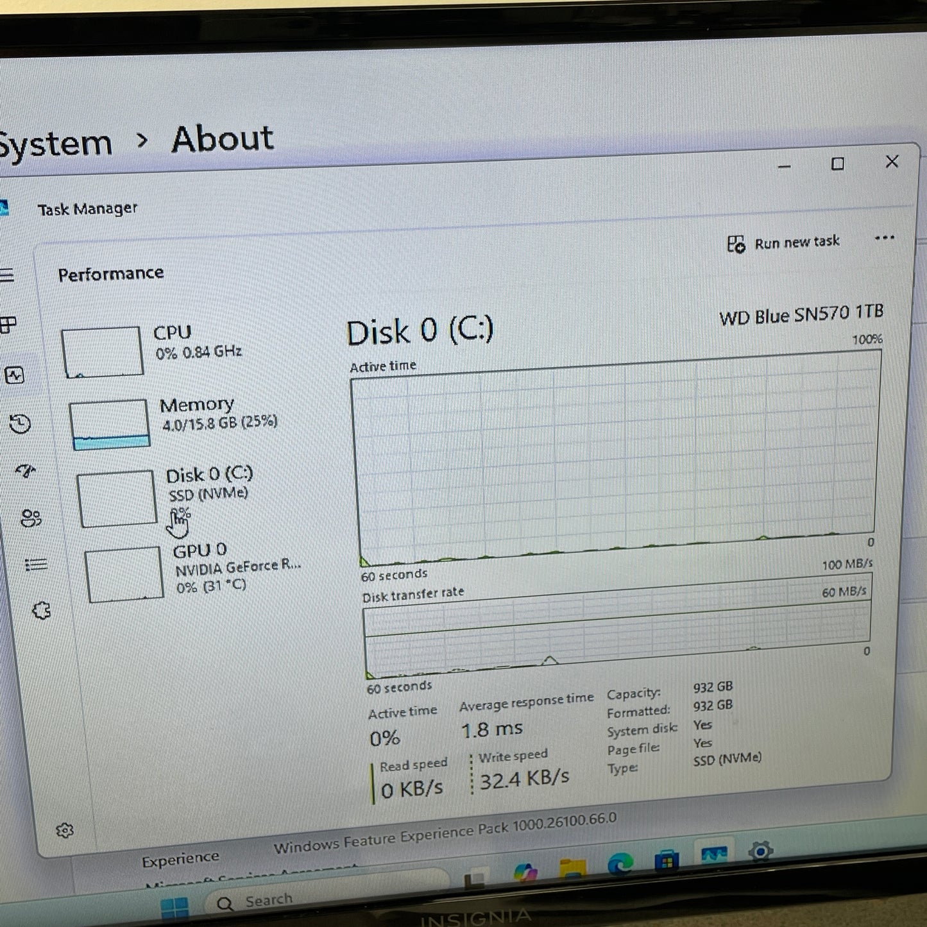Screen dimensions: 927x927
Task: Open Microsoft Store from the taskbar
Action: tap(667, 861)
